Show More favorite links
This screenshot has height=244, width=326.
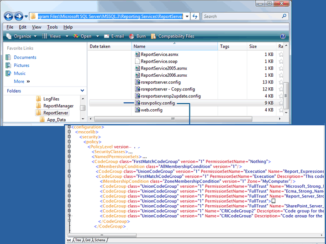coord(22,81)
